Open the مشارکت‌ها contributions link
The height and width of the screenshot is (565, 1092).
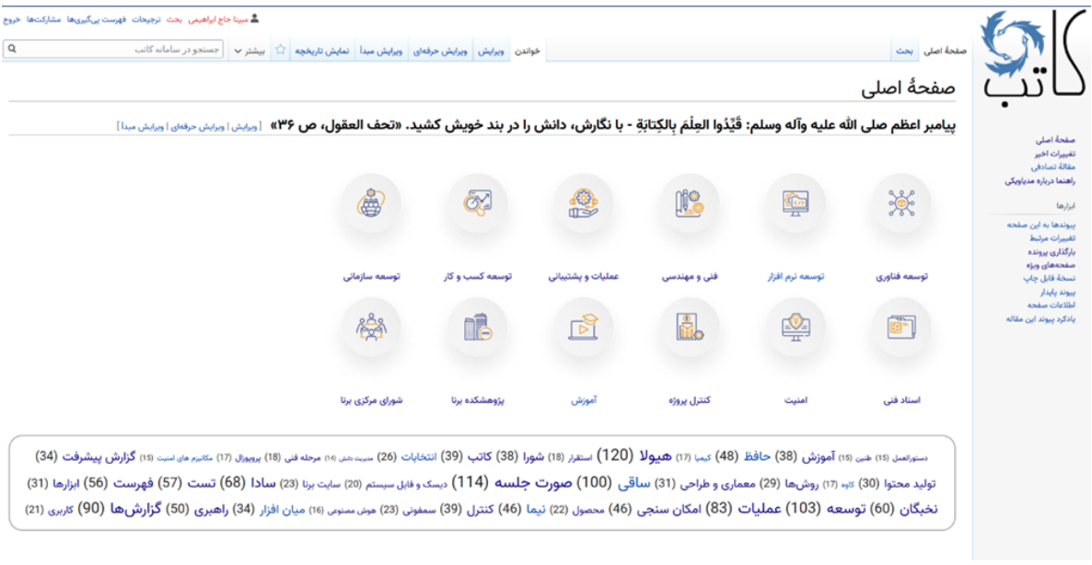coord(44,19)
